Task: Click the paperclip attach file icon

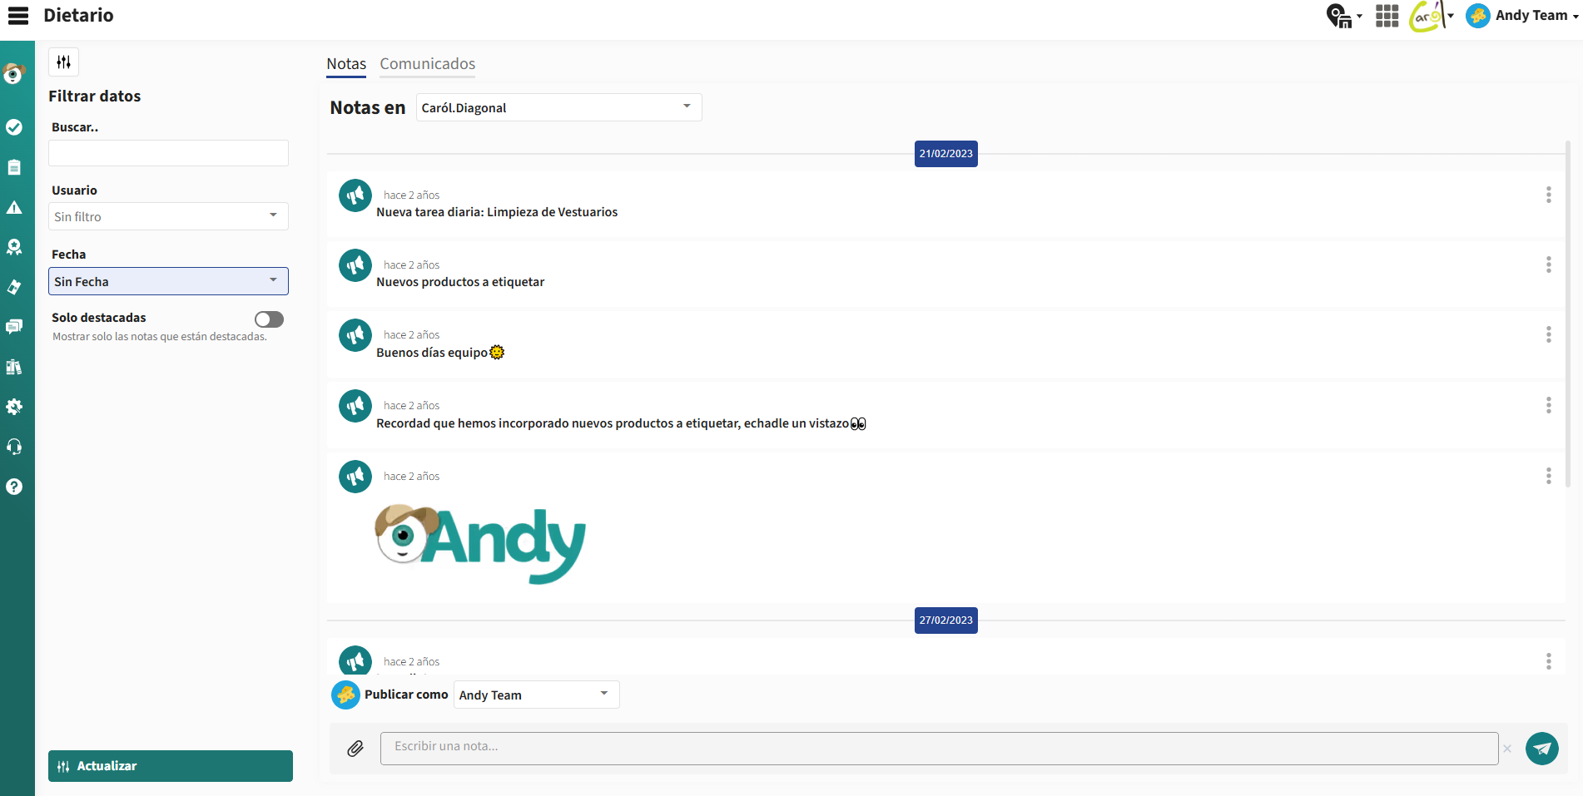Action: click(355, 749)
